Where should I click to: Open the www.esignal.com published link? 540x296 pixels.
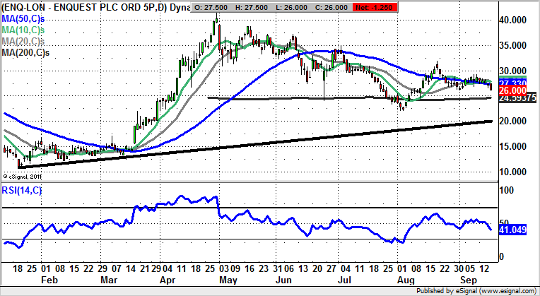pos(500,290)
